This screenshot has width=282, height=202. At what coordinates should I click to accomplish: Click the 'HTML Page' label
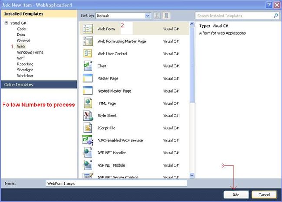coord(106,103)
